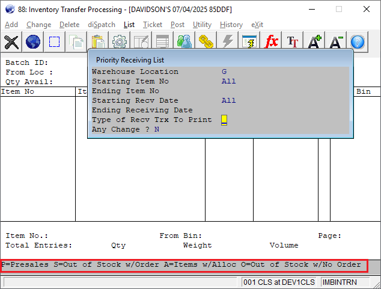Image resolution: width=381 pixels, height=289 pixels.
Task: Open the List menu
Action: [x=129, y=25]
